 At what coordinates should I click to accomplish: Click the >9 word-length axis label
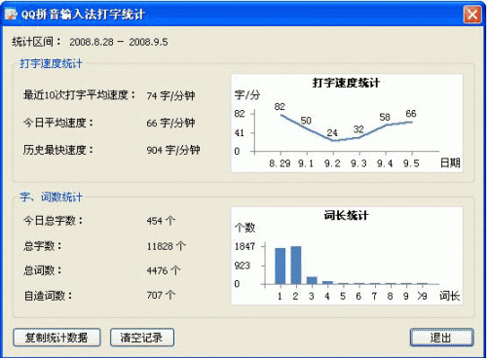(x=422, y=296)
